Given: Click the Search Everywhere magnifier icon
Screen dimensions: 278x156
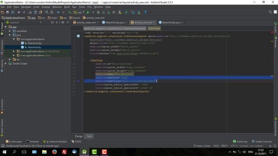Looking at the screenshot, I should (x=270, y=12).
